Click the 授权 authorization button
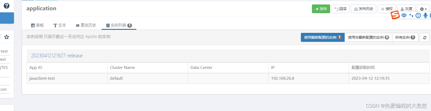Viewport: 431px width, 111px height. click(x=387, y=9)
